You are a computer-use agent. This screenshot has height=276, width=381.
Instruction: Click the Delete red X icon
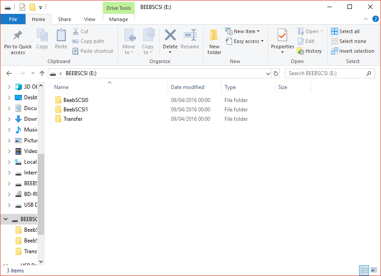170,35
